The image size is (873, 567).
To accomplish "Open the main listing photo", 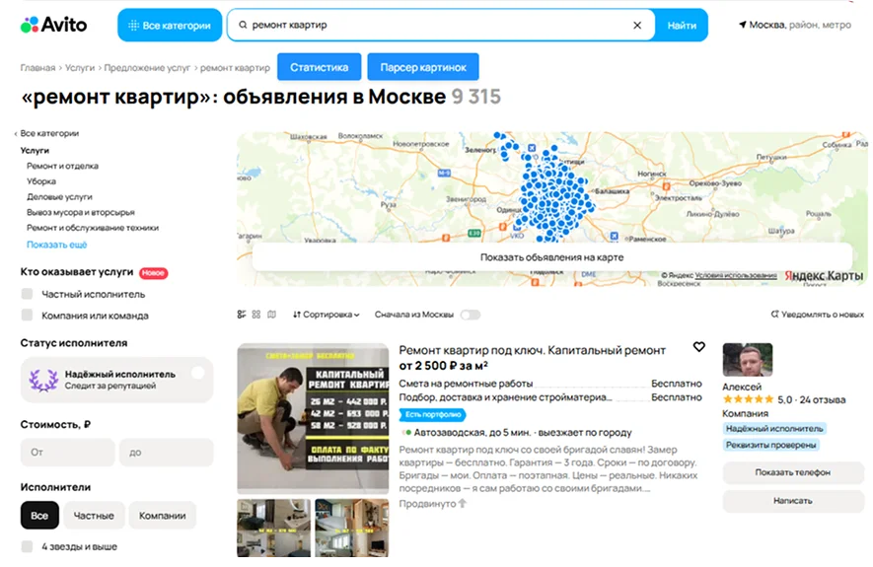I will 313,418.
